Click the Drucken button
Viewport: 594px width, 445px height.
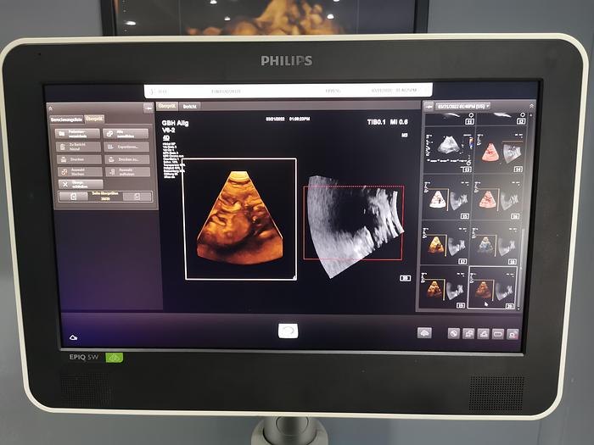tap(80, 159)
